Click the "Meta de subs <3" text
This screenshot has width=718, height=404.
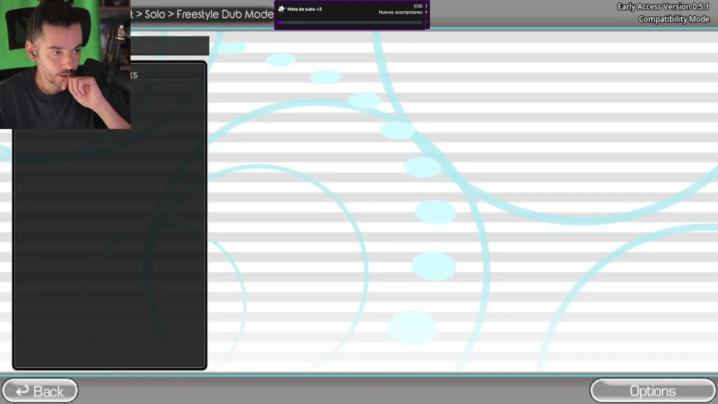(x=304, y=9)
